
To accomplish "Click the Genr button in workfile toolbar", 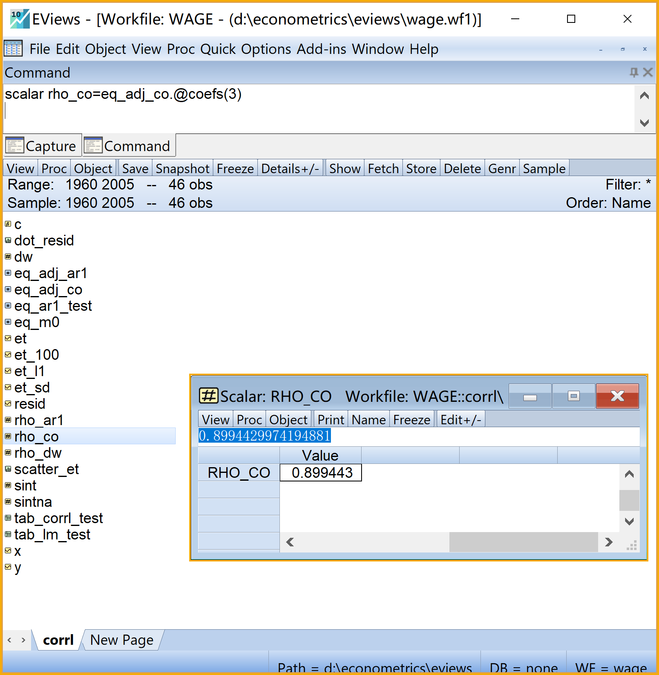I will click(x=502, y=169).
